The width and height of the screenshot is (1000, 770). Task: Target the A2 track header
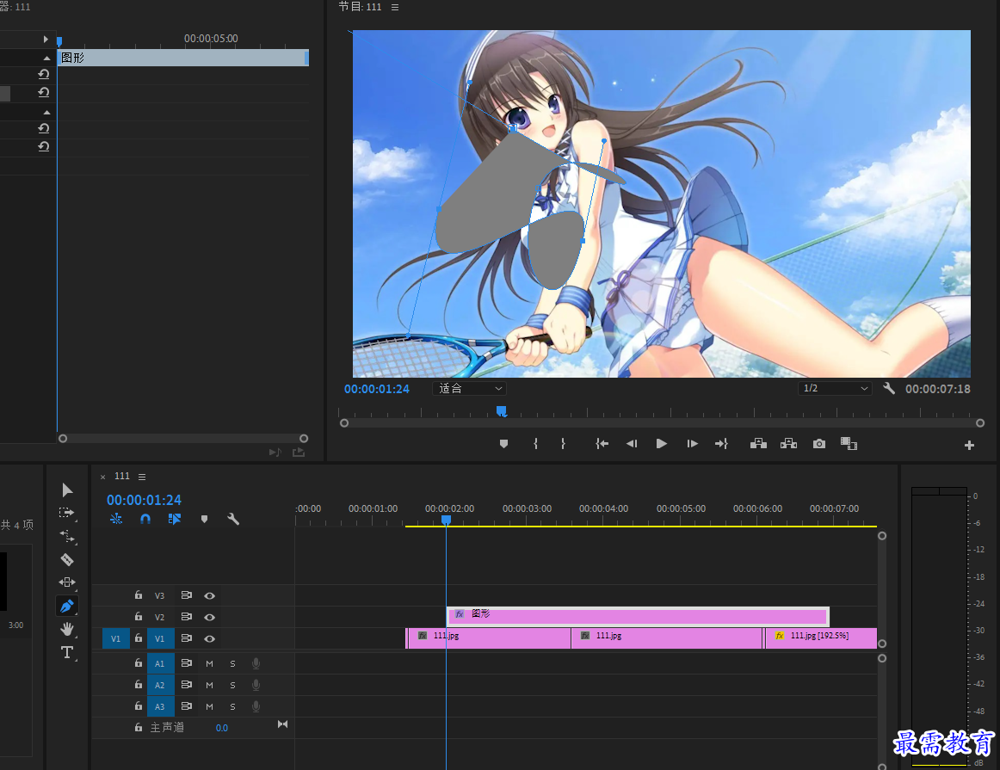click(x=160, y=685)
